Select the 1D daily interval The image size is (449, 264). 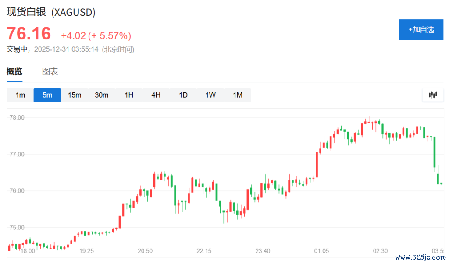(x=183, y=95)
